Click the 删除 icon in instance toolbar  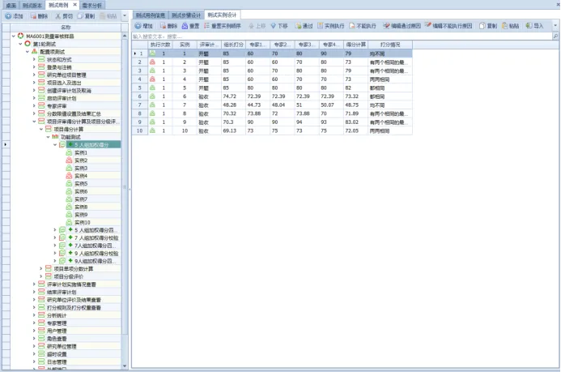163,26
